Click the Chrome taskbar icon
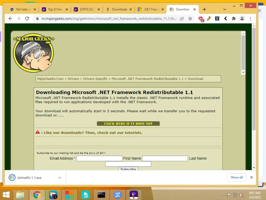Screen dimensions: 266x200 37,195
